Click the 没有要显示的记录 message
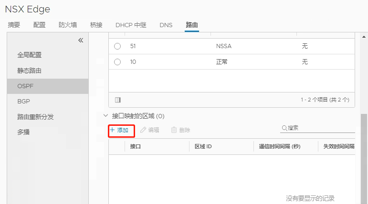This screenshot has width=368, height=204. [310, 198]
